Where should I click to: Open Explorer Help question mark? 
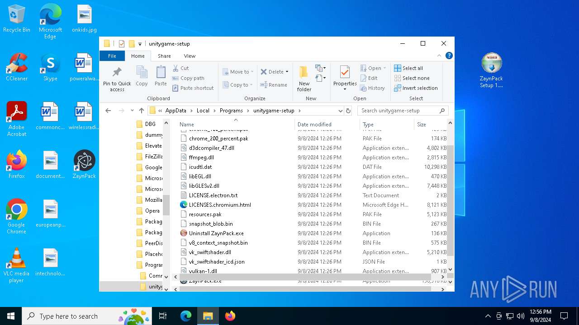point(449,56)
